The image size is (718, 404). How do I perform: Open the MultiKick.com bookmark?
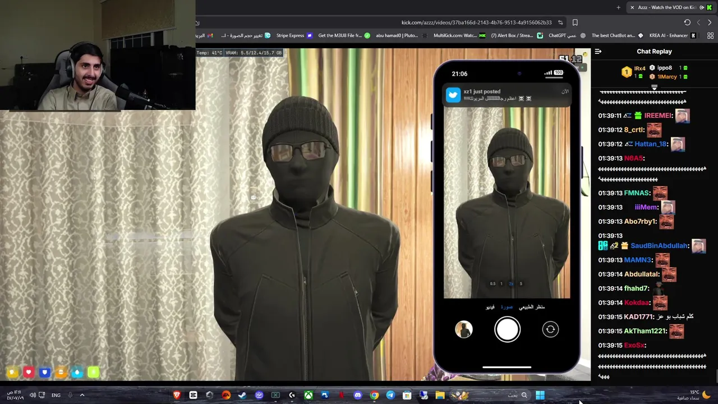pyautogui.click(x=460, y=35)
